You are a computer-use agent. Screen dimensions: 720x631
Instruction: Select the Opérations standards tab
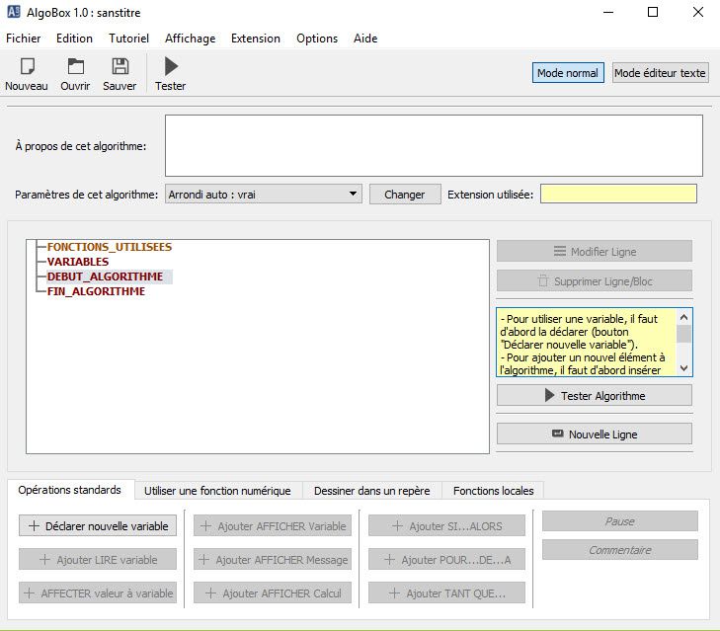70,490
